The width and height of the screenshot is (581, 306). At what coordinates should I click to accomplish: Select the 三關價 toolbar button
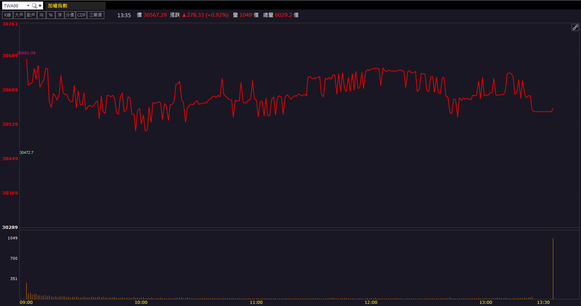click(95, 15)
